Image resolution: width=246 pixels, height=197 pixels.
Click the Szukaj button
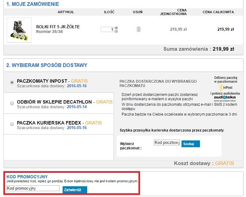(190, 144)
